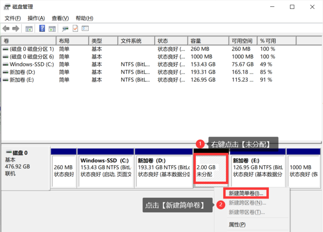Select Windows-SSD (C:) partition block in disk map
The image size is (323, 232).
[106, 168]
